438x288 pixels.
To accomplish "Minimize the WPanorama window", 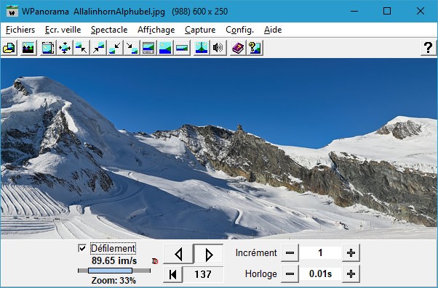I will (354, 12).
